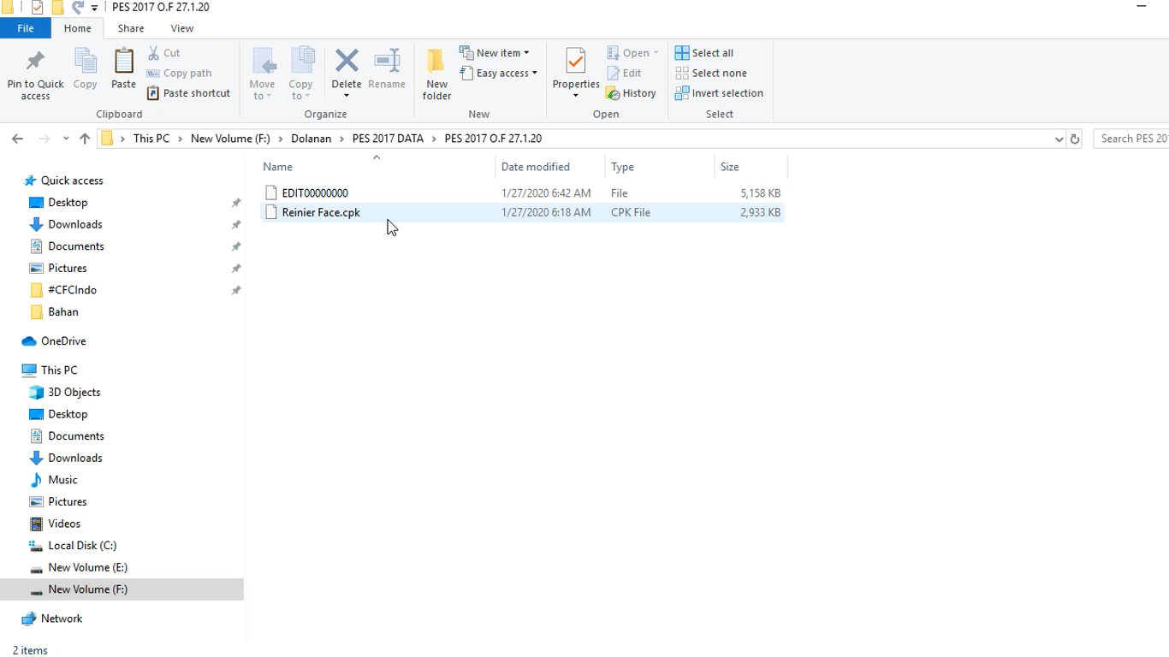
Task: Click Invert selection in the Select group
Action: (x=719, y=93)
